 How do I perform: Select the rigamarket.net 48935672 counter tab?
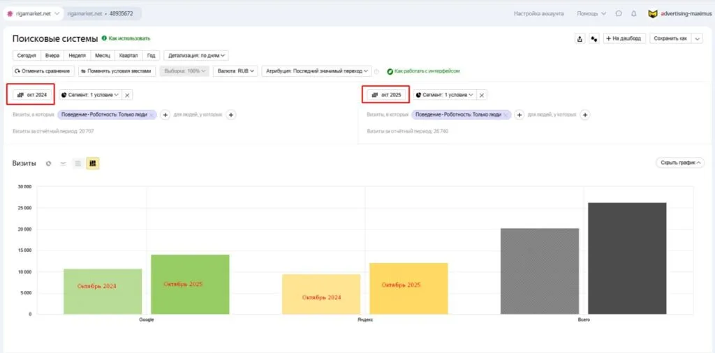click(x=102, y=14)
